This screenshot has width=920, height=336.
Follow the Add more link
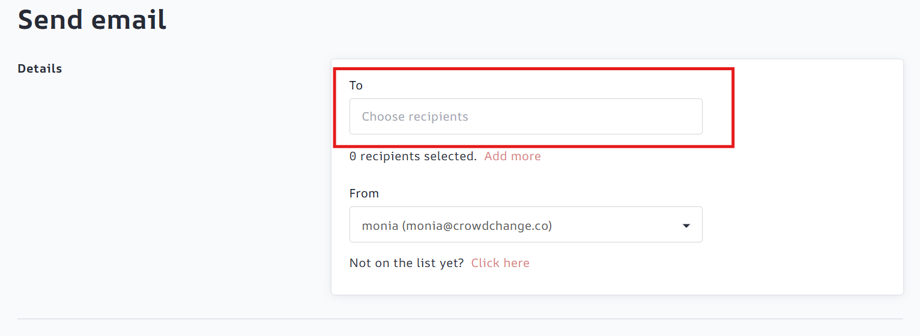512,156
